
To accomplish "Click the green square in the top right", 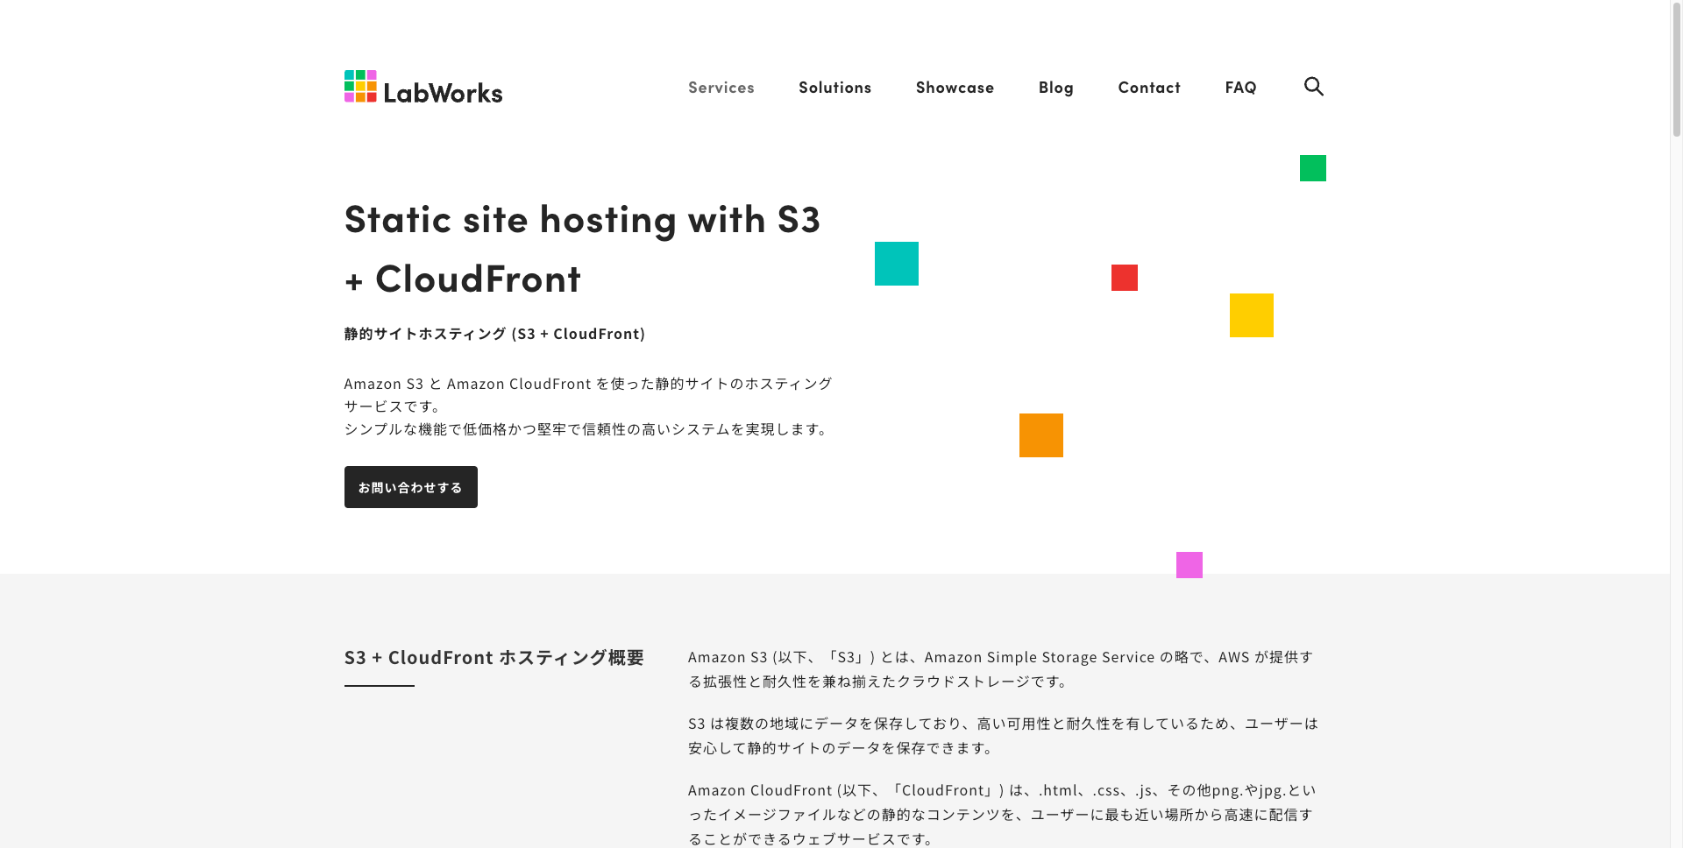I will pos(1312,167).
